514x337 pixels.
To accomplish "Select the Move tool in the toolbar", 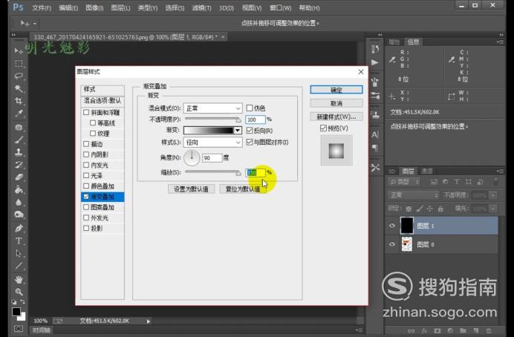I will 19,50.
